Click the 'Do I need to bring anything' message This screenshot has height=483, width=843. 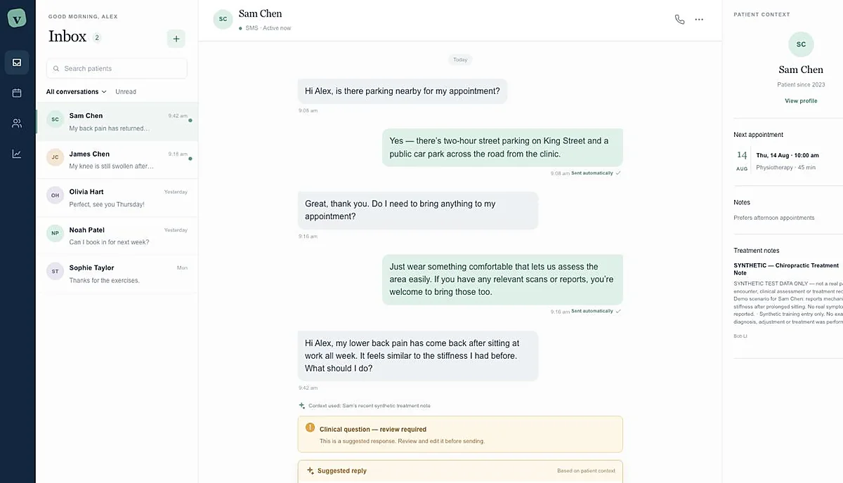coord(418,210)
